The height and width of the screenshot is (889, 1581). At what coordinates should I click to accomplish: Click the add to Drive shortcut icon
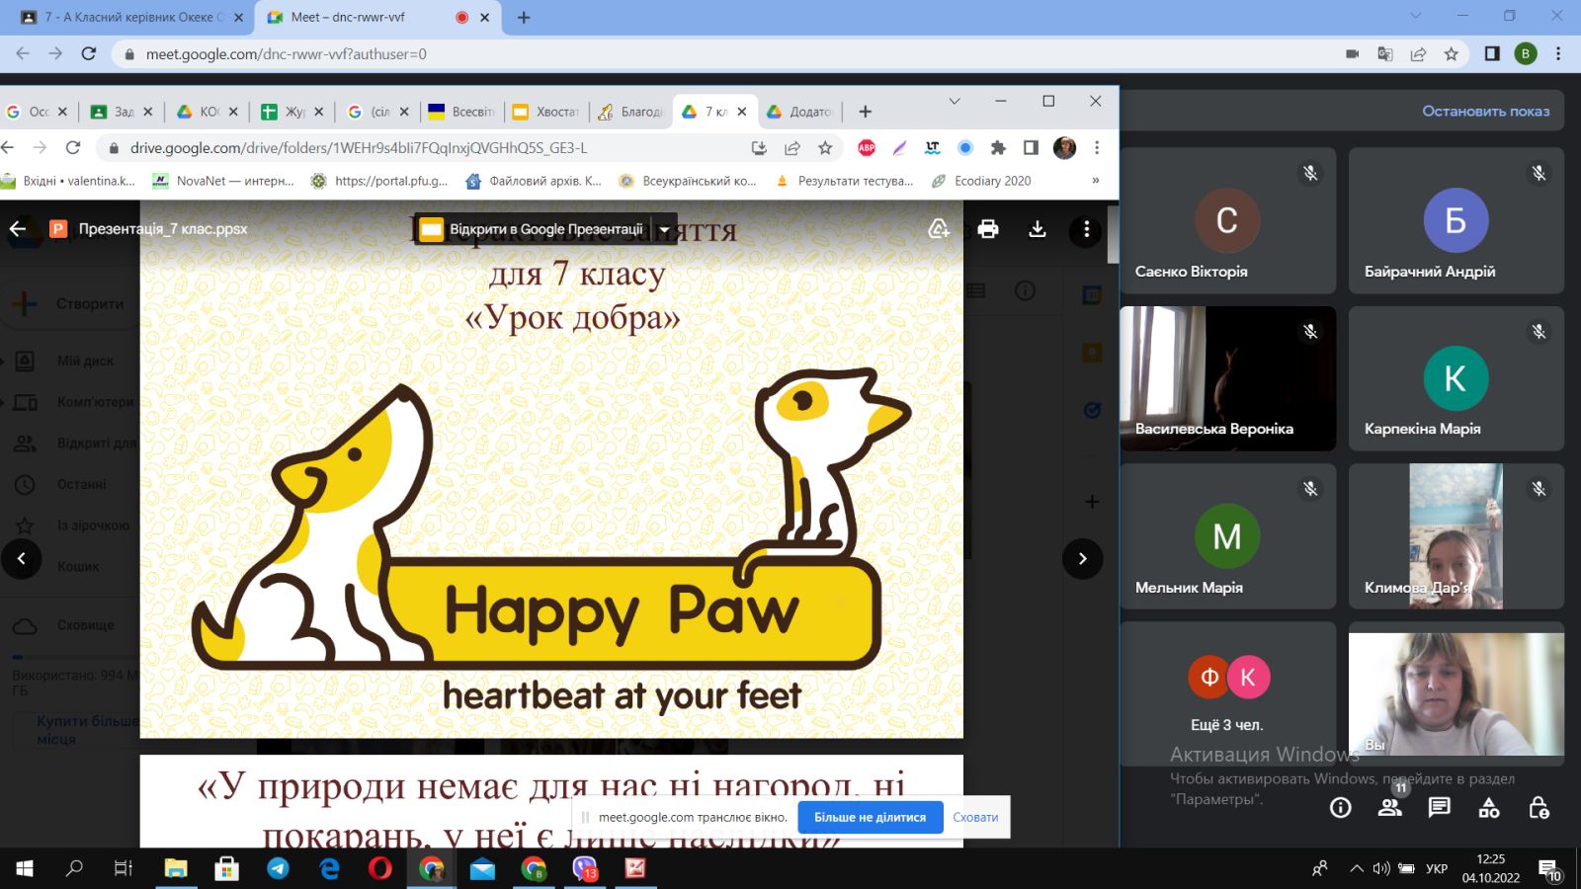click(939, 229)
